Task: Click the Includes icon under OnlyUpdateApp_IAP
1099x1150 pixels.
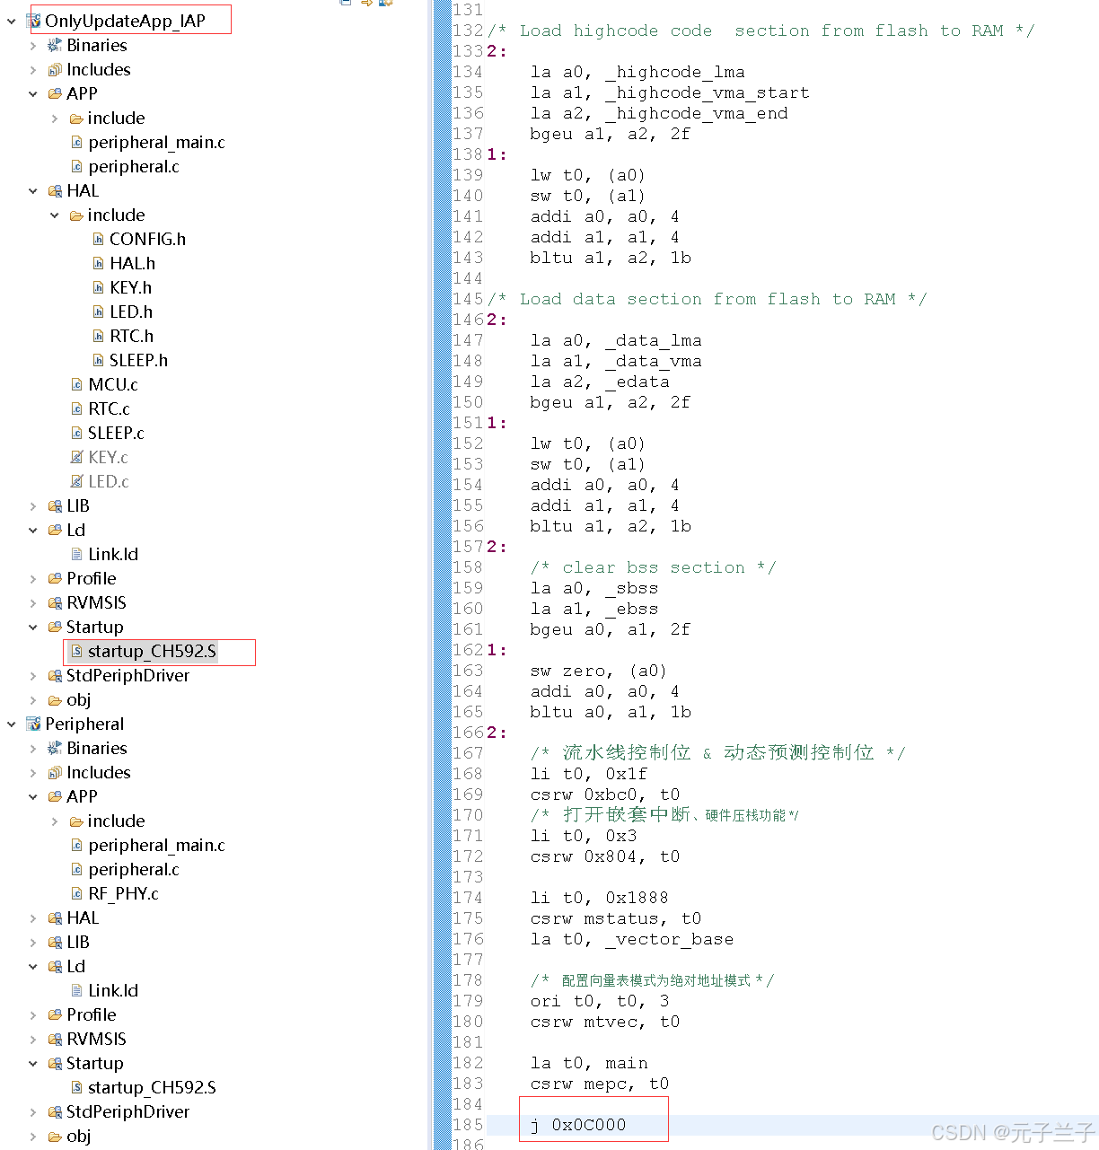Action: pyautogui.click(x=55, y=69)
